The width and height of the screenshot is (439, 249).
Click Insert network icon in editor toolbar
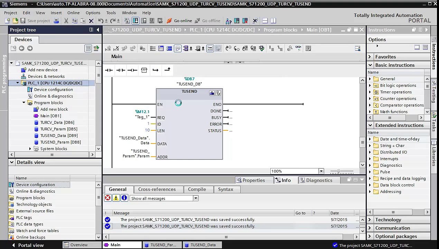tap(108, 48)
